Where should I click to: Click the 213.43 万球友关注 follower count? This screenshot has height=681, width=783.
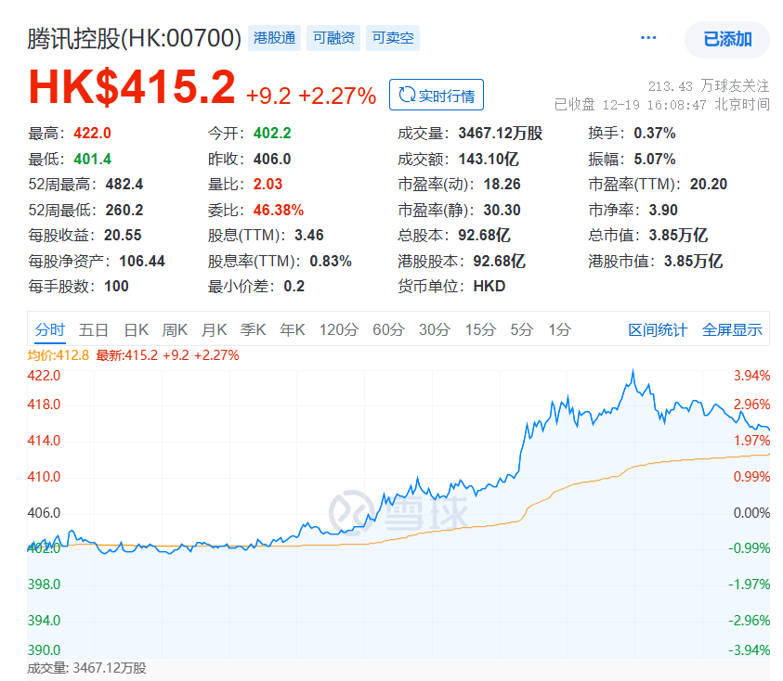[709, 86]
